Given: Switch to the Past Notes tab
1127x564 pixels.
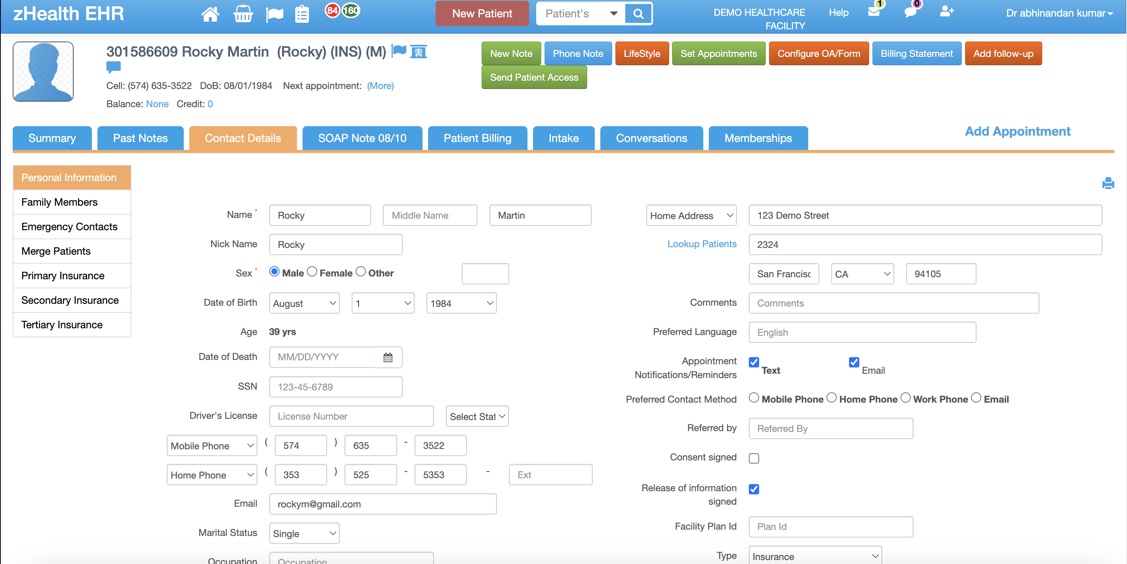Looking at the screenshot, I should [141, 138].
